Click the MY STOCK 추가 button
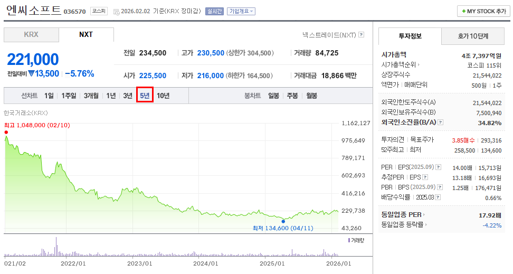The width and height of the screenshot is (513, 274). (x=483, y=11)
